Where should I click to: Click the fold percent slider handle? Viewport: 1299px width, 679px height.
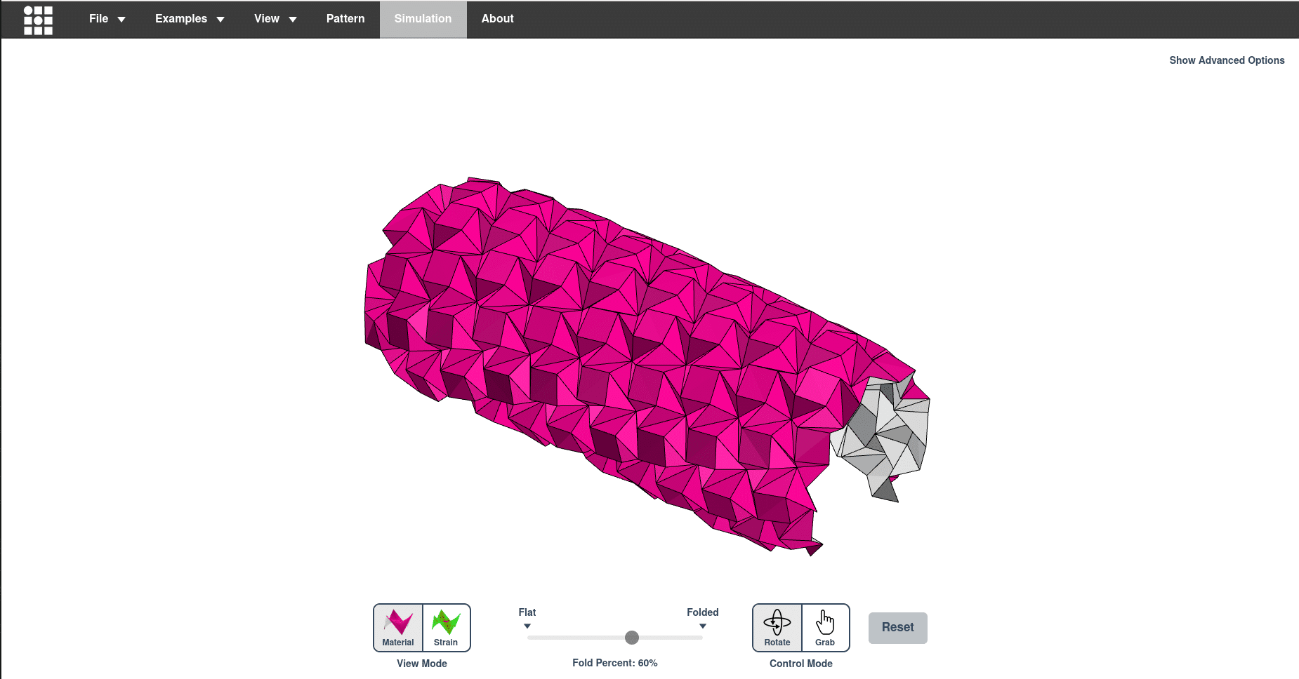click(x=632, y=638)
